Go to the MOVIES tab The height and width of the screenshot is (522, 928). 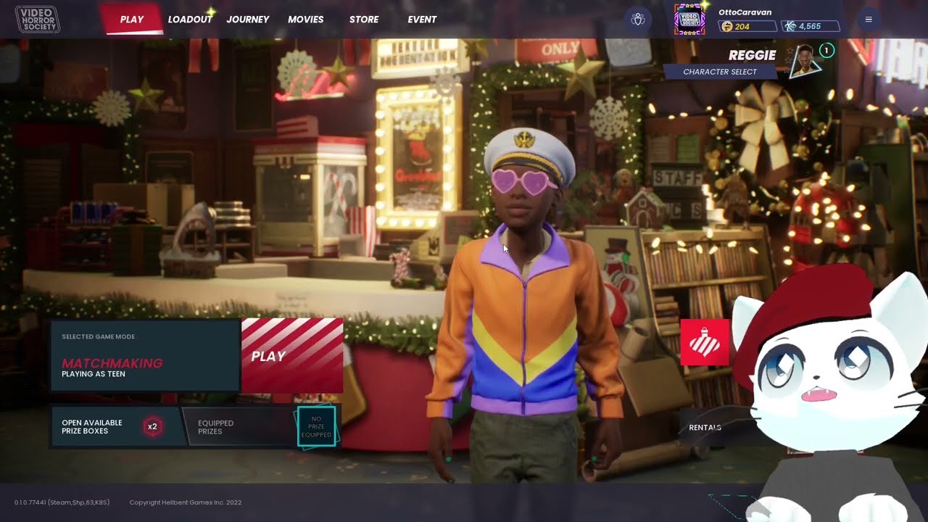pyautogui.click(x=306, y=20)
